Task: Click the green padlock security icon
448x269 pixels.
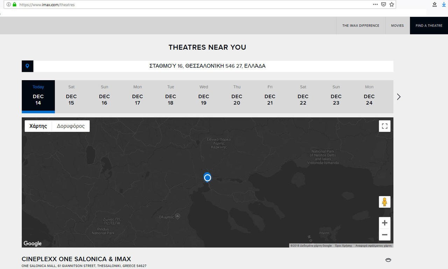Action: 14,5
